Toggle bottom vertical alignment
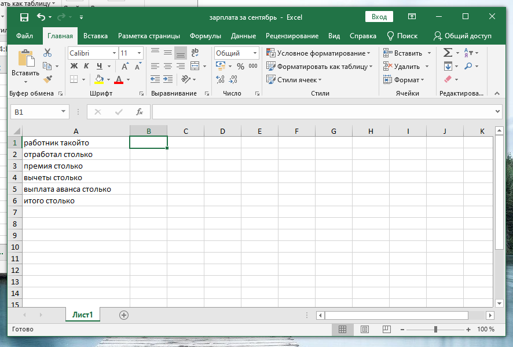Screen dimensions: 513x347 point(181,52)
